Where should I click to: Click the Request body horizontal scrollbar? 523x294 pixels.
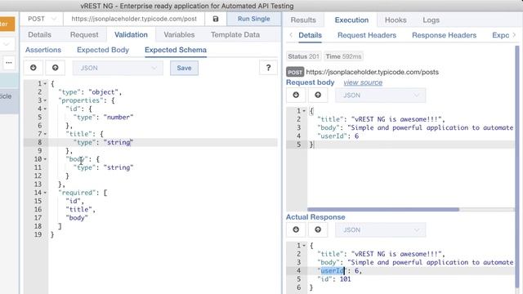[383, 209]
